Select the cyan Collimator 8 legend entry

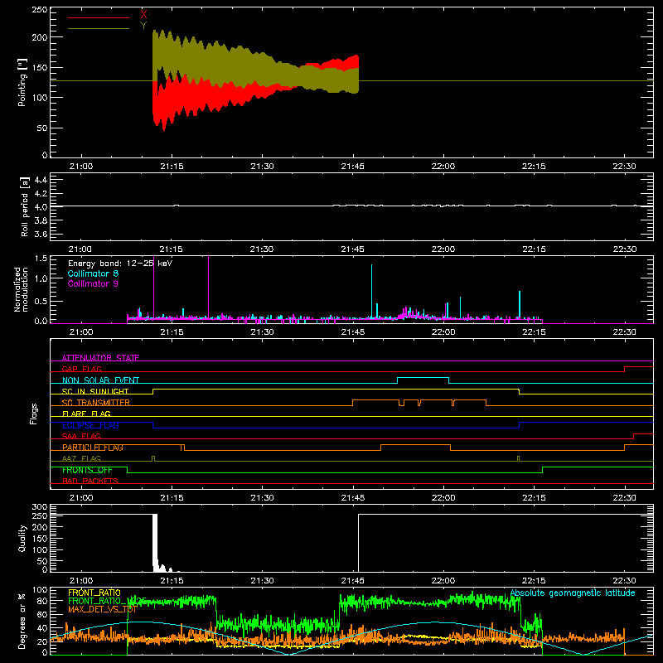pos(93,273)
